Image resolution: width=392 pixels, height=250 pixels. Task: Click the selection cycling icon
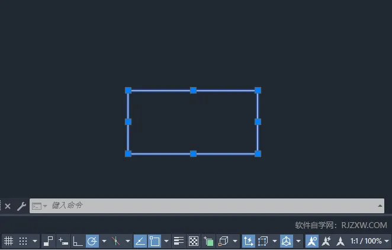click(208, 241)
